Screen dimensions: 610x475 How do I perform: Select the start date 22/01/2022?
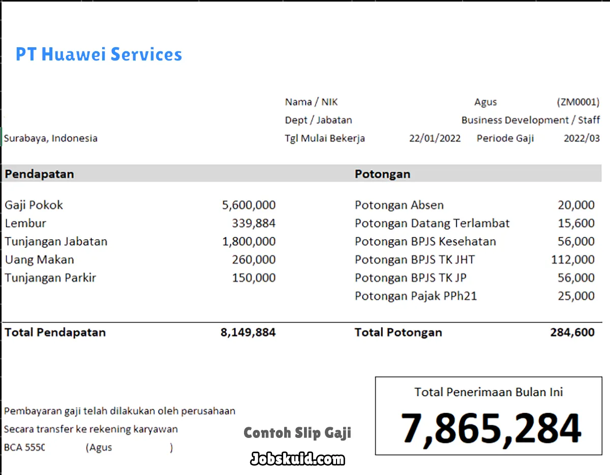(x=435, y=138)
